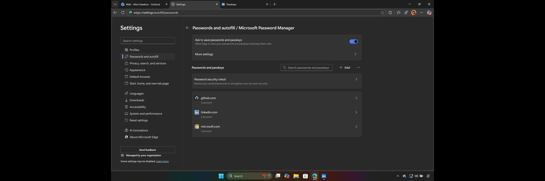The width and height of the screenshot is (545, 181).
Task: Click Send feedback button
Action: point(147,150)
